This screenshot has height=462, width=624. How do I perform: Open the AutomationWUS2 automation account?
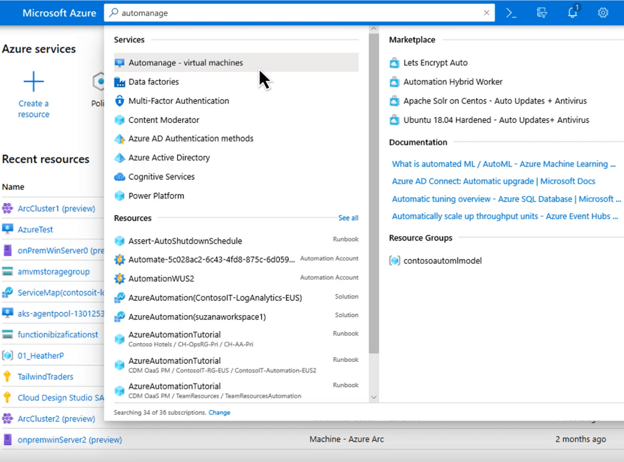click(161, 278)
